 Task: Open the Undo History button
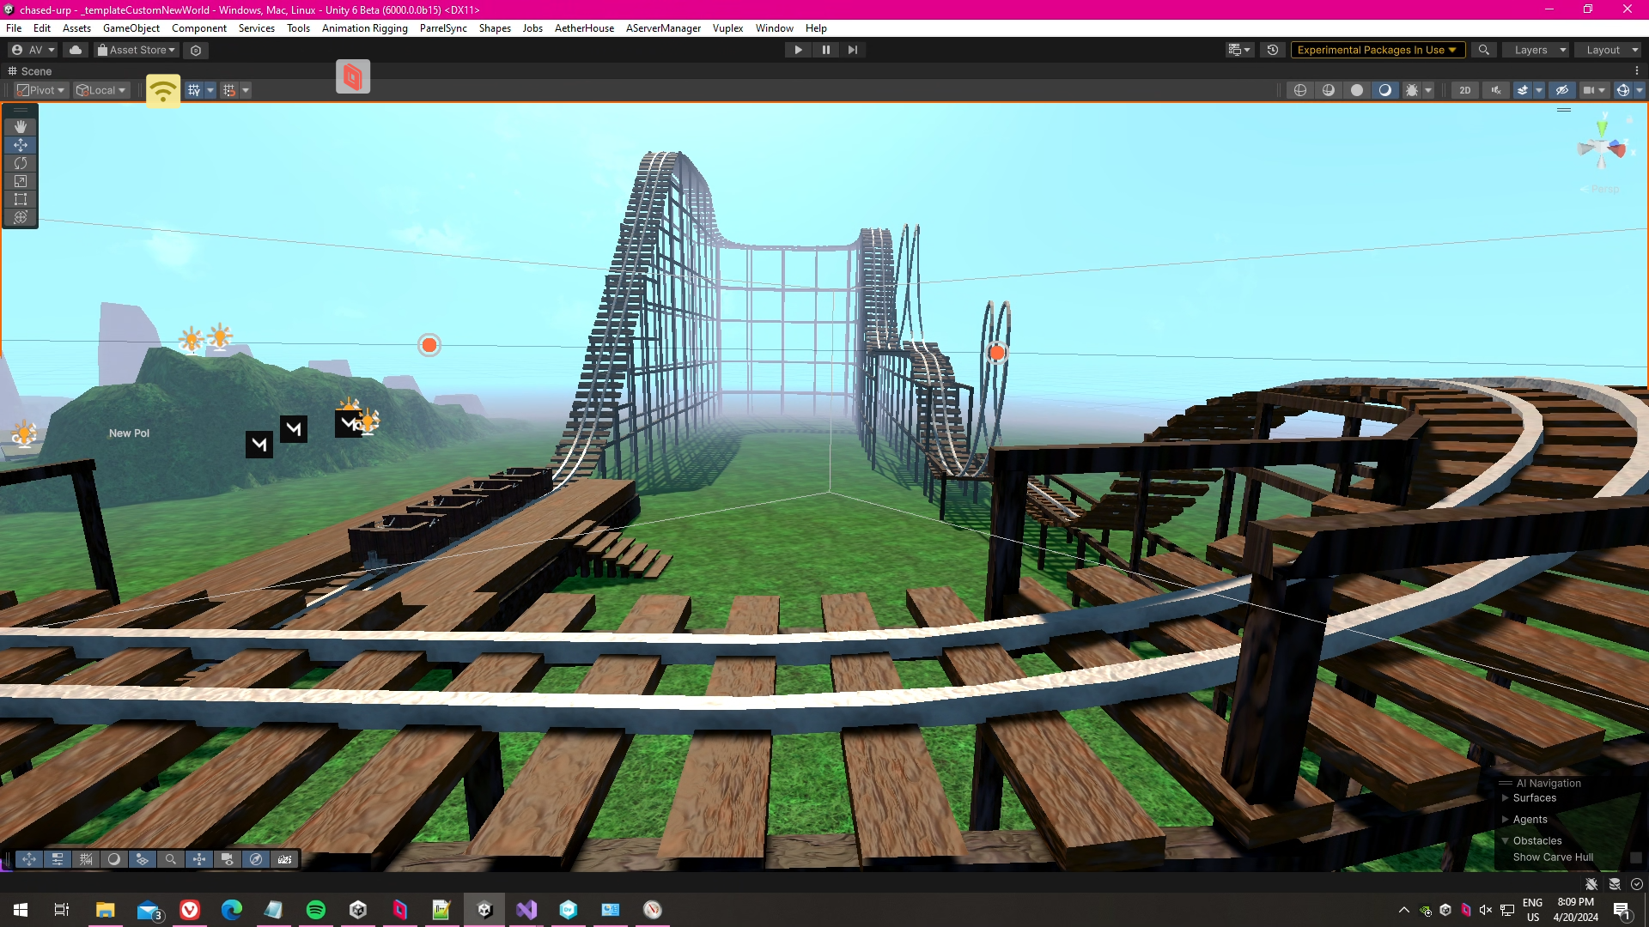pyautogui.click(x=1273, y=50)
